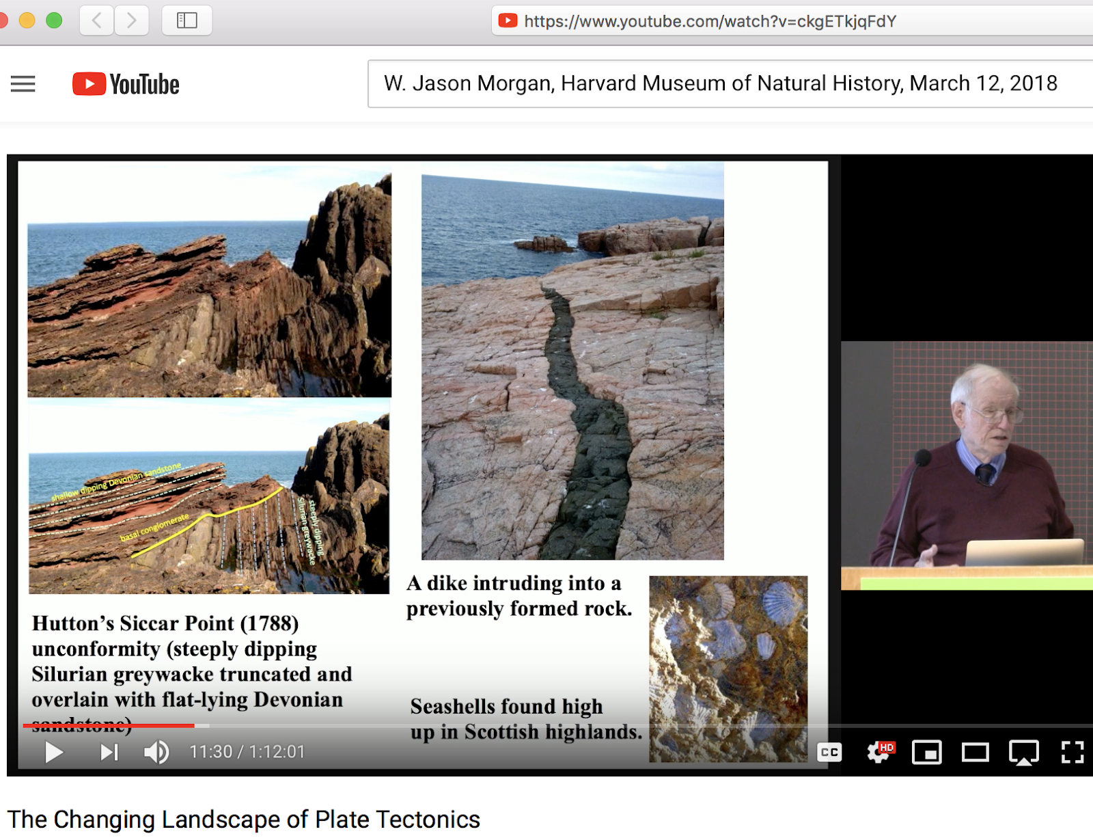Screen dimensions: 1093x838
Task: Click Safari back navigation arrow
Action: 96,21
